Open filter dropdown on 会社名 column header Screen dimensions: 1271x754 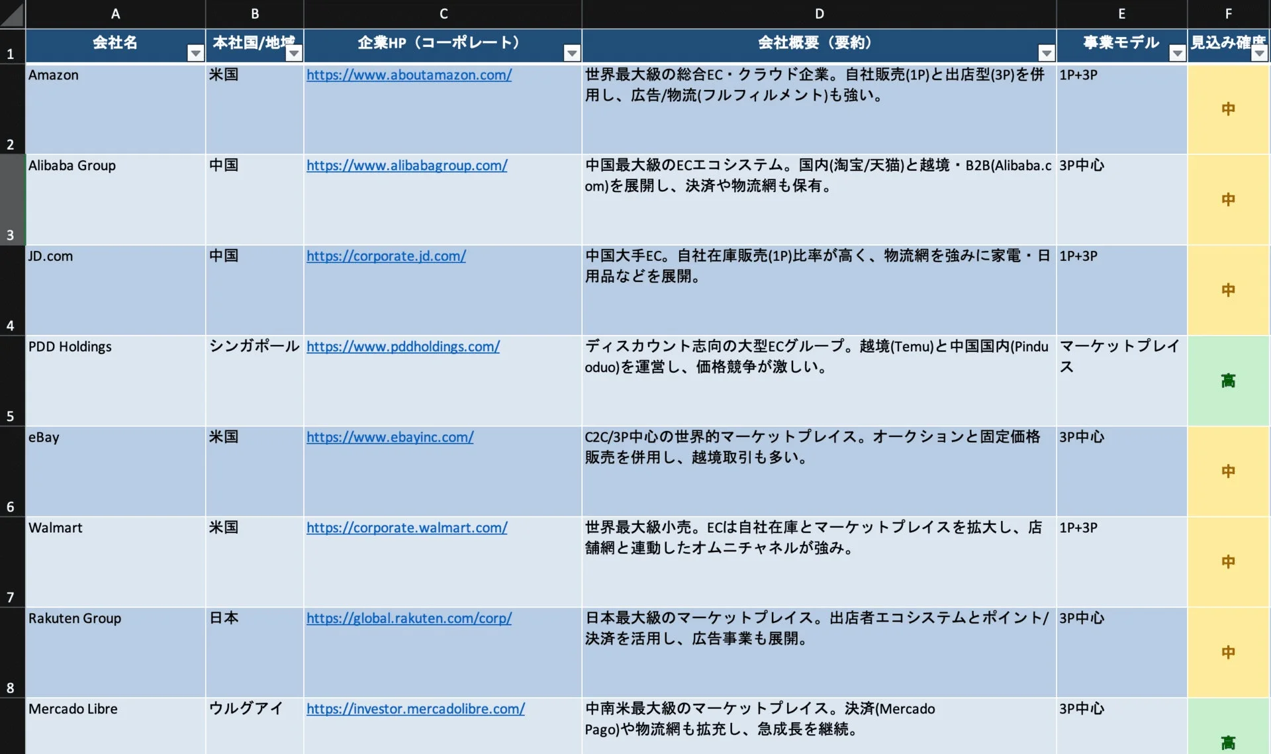pos(195,52)
